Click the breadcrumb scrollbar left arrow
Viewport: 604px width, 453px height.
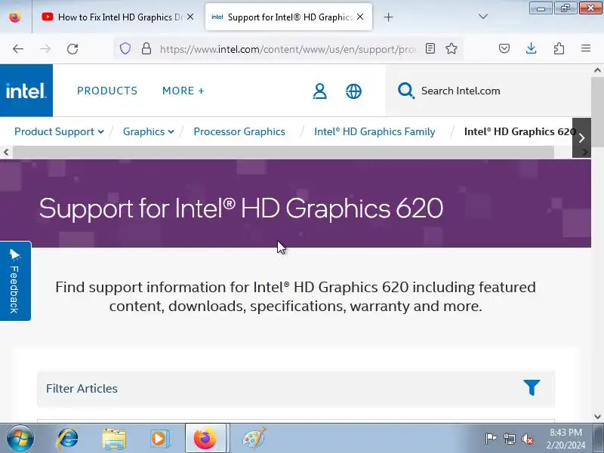(6, 153)
